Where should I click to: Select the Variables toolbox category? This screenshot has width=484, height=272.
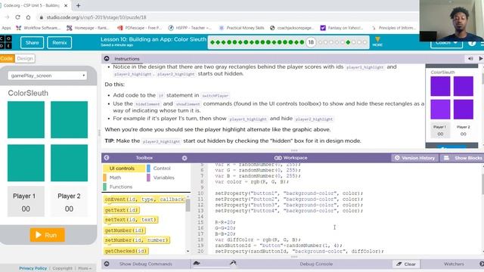[x=163, y=178]
